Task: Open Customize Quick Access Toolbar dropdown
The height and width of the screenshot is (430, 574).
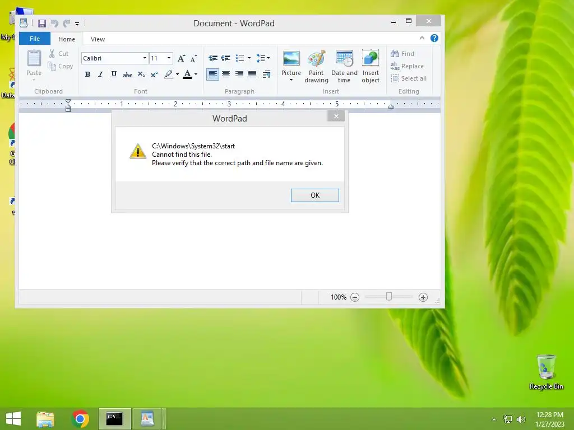Action: [77, 24]
